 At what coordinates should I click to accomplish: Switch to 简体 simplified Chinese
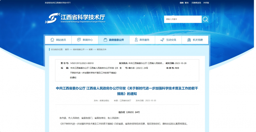pyautogui.click(x=182, y=3)
